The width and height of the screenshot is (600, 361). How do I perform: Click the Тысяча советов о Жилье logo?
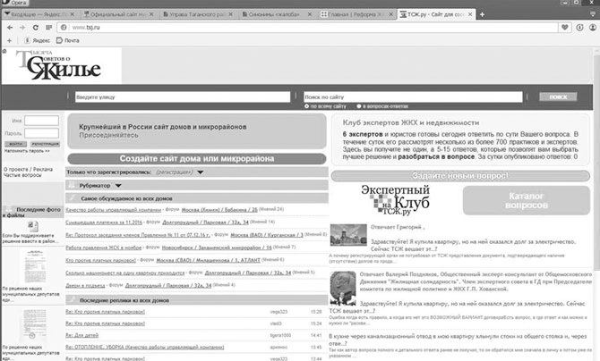pyautogui.click(x=58, y=65)
